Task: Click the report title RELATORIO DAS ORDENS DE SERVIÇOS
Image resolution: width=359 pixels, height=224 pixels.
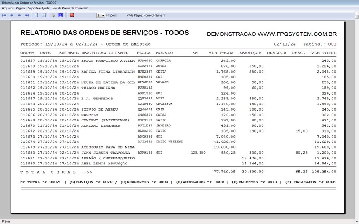Action: click(x=105, y=33)
